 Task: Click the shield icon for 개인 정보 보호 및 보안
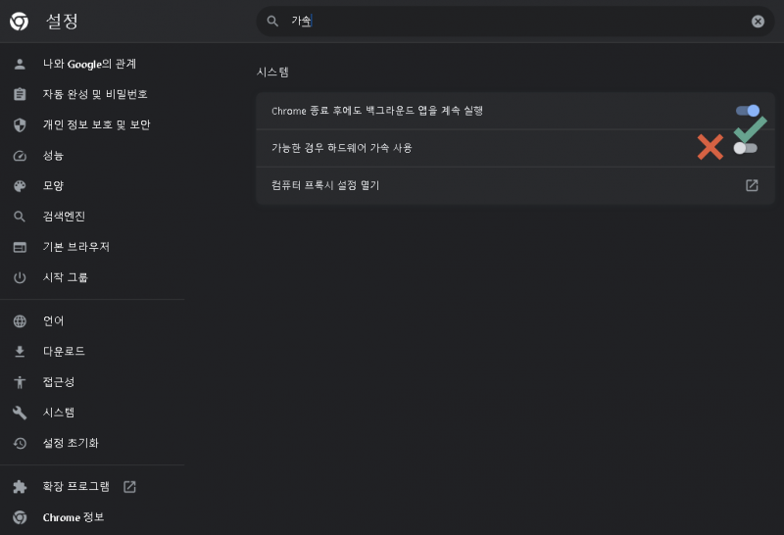20,125
